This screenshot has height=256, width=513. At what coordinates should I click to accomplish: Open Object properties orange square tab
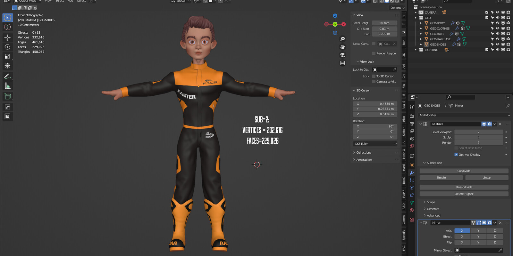tap(412, 165)
